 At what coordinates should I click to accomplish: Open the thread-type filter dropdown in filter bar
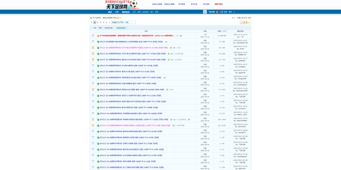(x=122, y=28)
